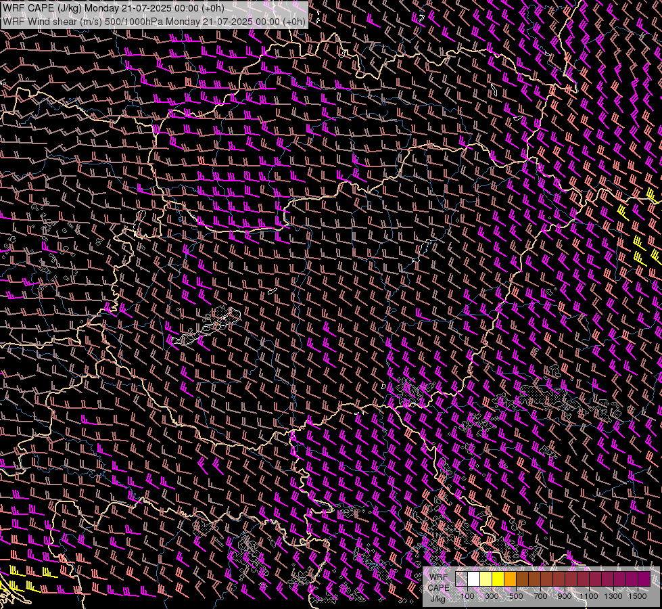
Task: Click the '1100' legend tick label
Action: [x=588, y=596]
